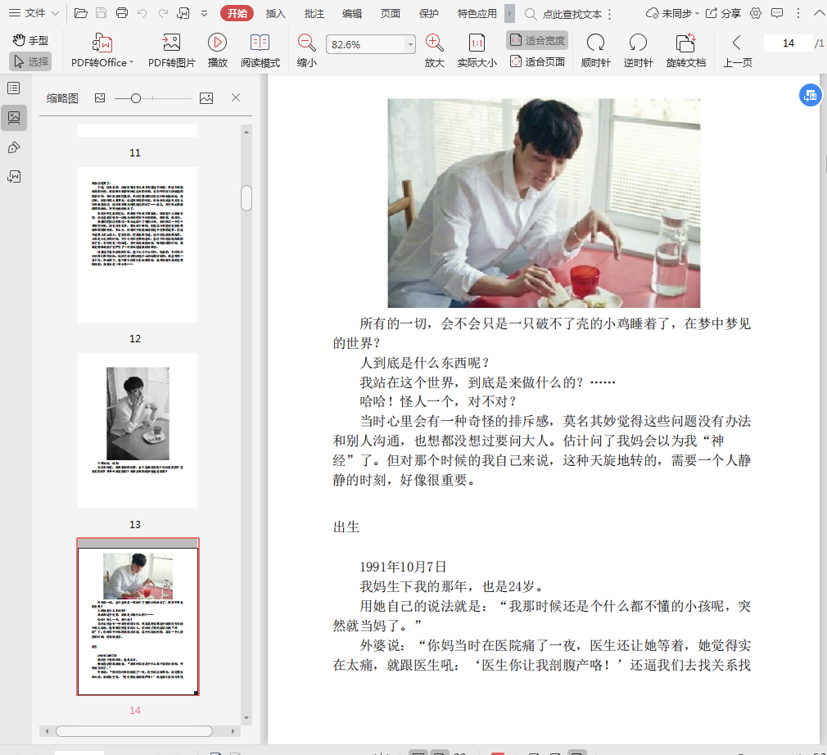The image size is (827, 755).
Task: Expand more ribbon tabs arrow
Action: (x=509, y=14)
